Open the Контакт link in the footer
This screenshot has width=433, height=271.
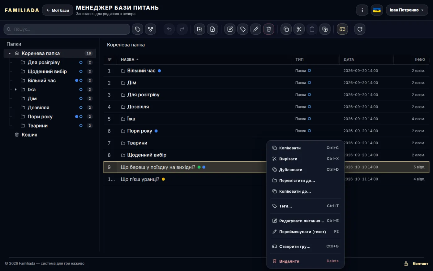pos(420,264)
